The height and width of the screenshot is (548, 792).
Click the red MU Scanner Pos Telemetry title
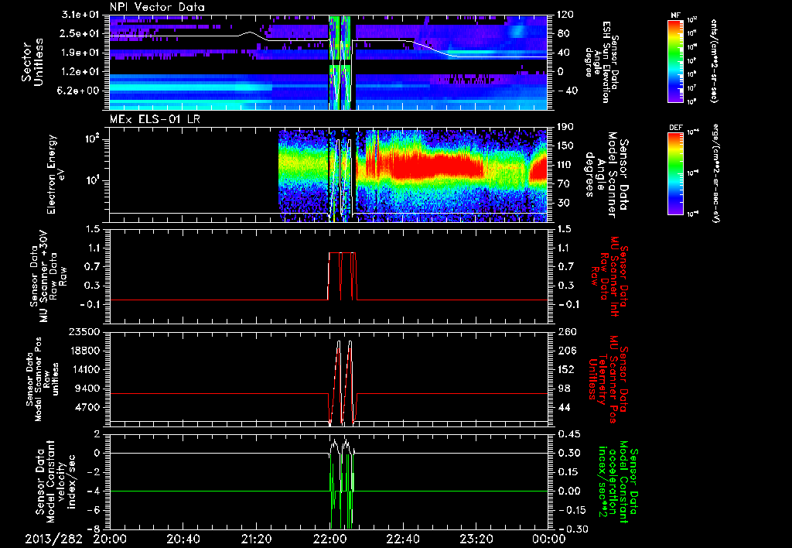tap(609, 379)
